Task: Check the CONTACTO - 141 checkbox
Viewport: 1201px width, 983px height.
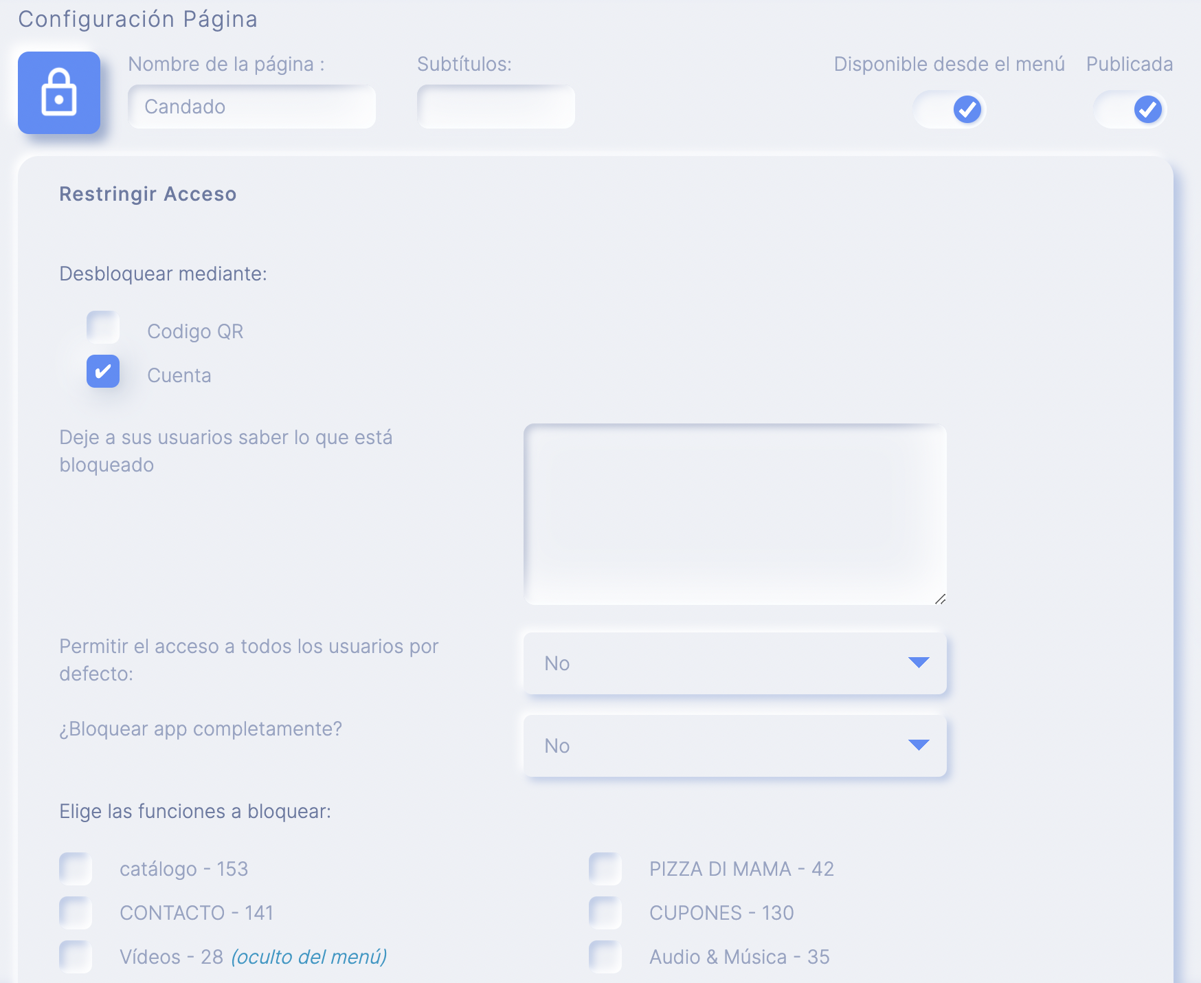Action: click(x=76, y=913)
